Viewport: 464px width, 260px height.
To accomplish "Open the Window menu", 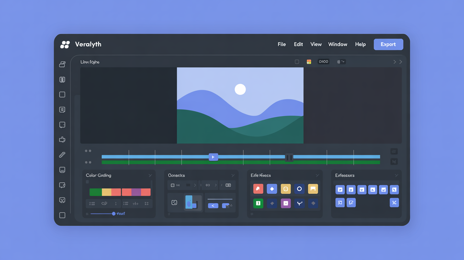I will (337, 44).
